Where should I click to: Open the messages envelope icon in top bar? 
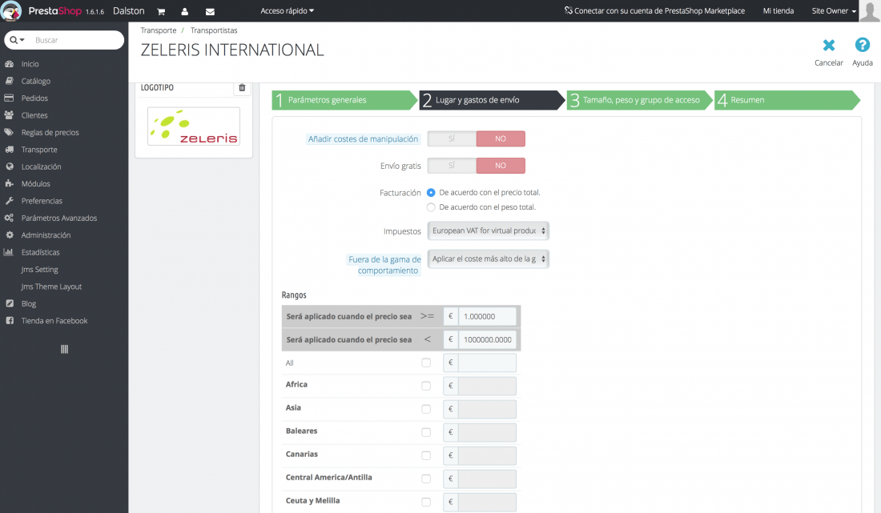pyautogui.click(x=210, y=11)
